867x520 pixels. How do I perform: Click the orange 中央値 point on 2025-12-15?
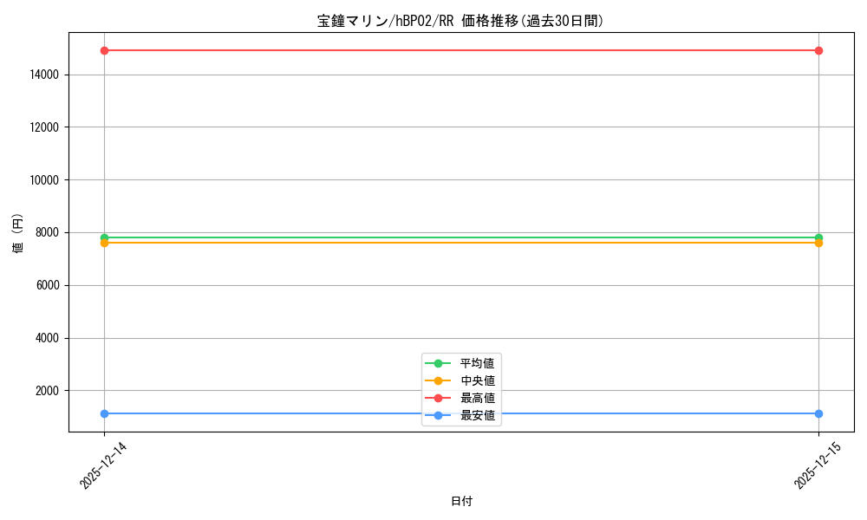818,243
